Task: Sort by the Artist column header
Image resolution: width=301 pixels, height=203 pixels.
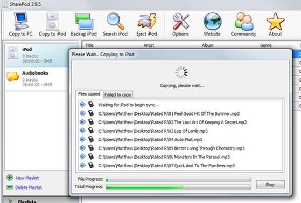Action: pos(149,45)
